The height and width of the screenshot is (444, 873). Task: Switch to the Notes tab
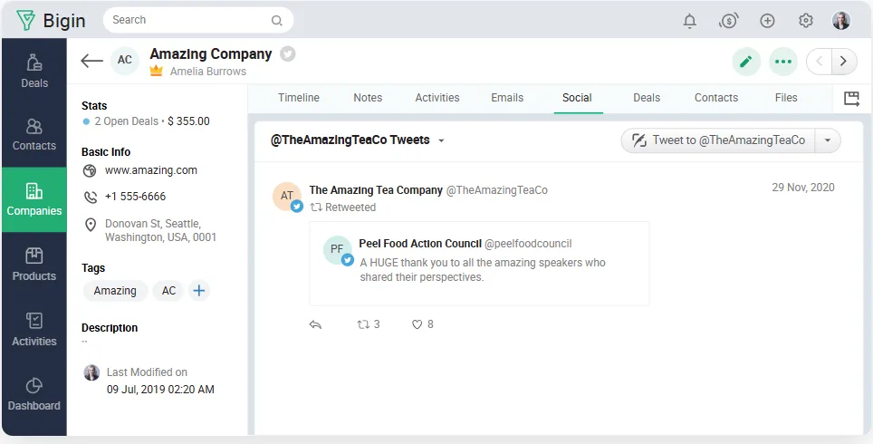pyautogui.click(x=368, y=98)
